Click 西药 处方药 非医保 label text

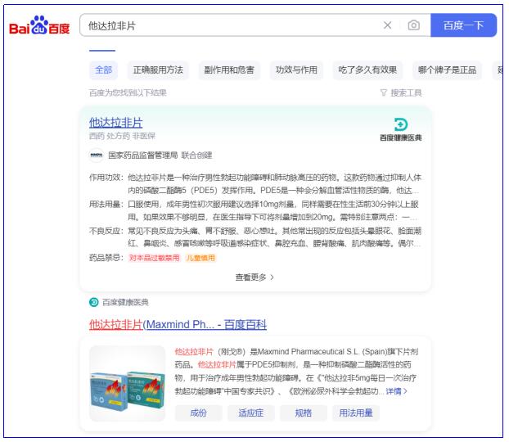[x=122, y=136]
